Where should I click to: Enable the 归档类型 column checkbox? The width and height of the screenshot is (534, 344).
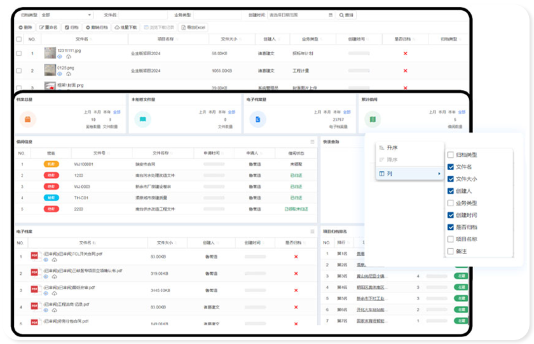pos(451,155)
